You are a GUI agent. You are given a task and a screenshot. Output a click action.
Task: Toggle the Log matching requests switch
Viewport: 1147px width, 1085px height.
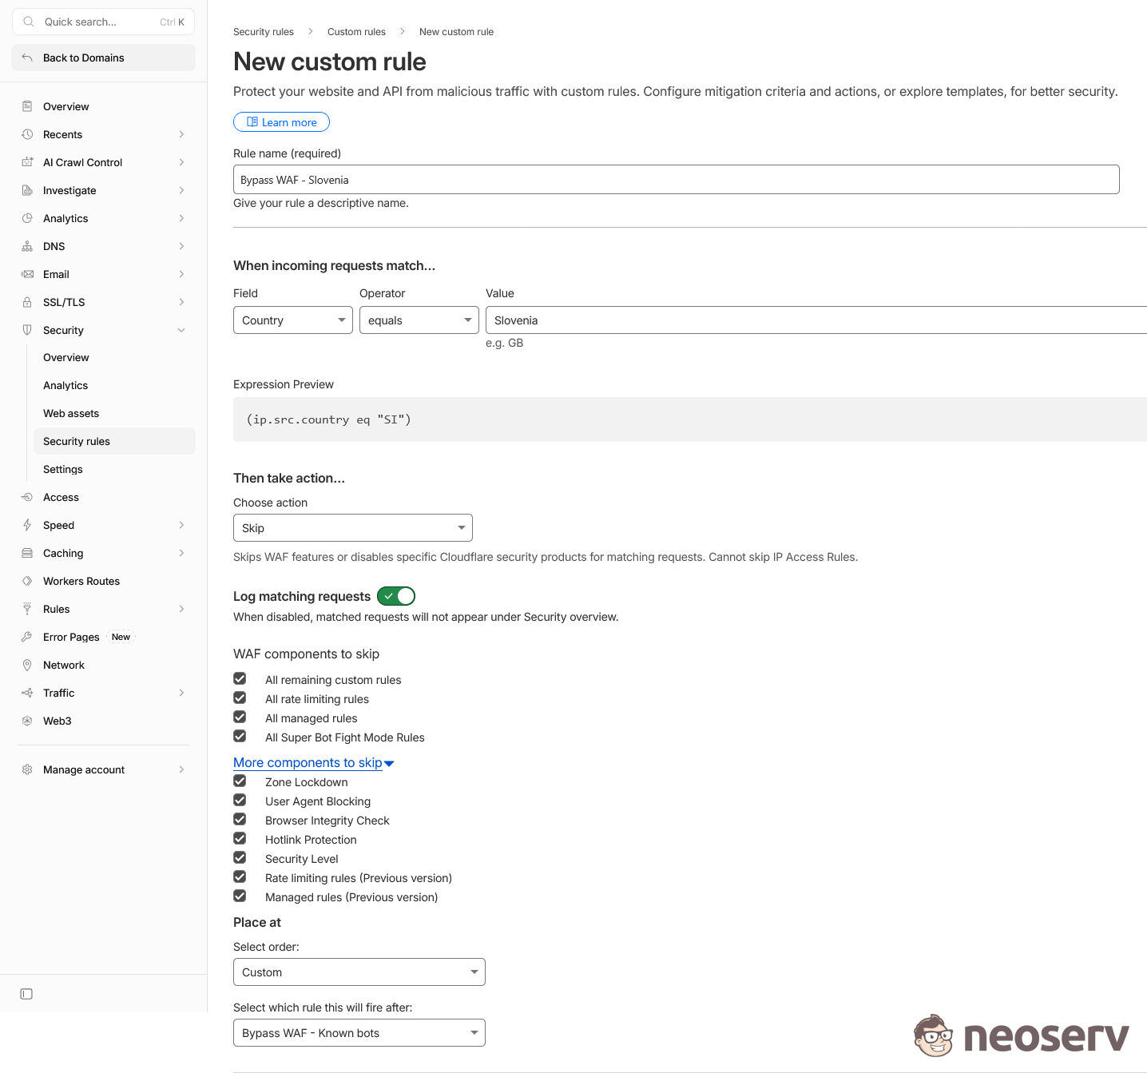point(396,596)
